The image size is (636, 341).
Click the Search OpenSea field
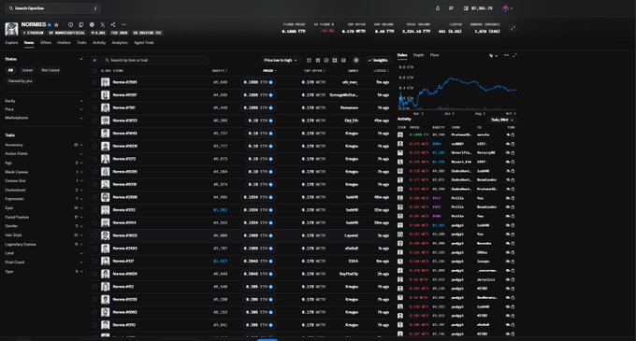pyautogui.click(x=53, y=8)
